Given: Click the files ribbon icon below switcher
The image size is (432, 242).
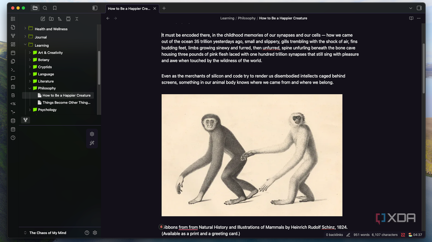Looking at the screenshot, I should 13,27.
